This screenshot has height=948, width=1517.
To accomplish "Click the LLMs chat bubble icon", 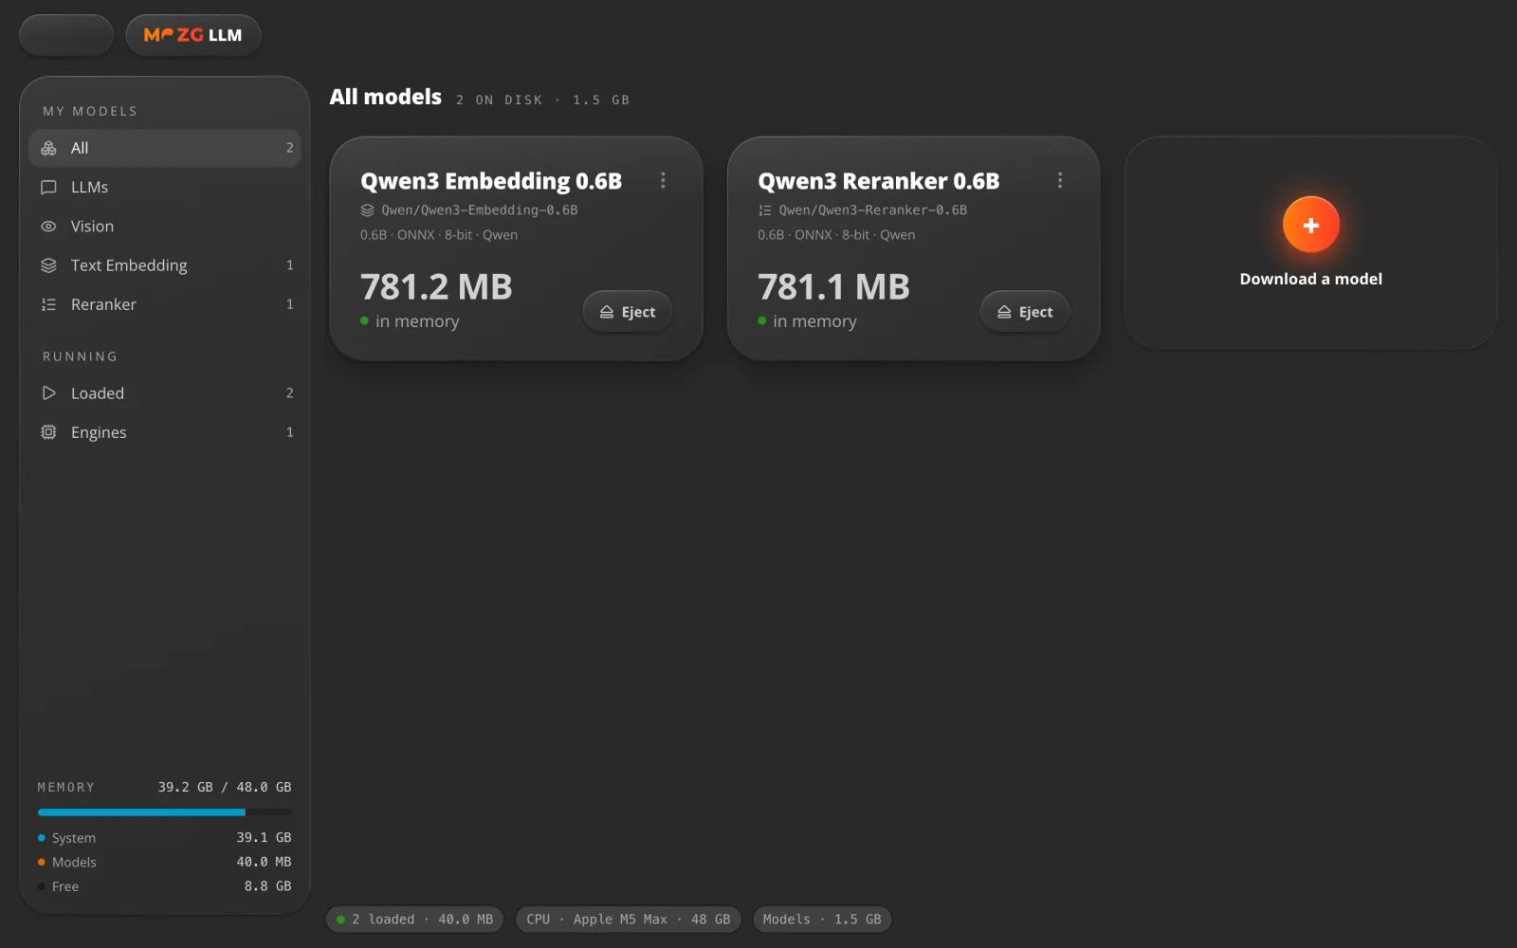I will pos(48,188).
